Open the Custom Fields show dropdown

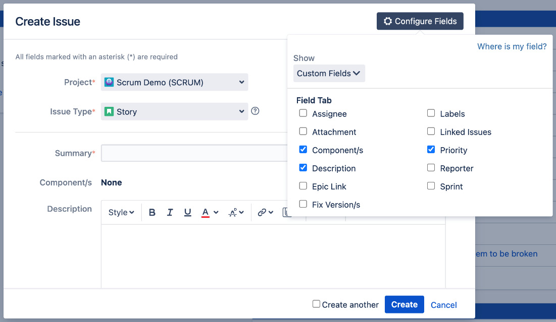click(x=329, y=73)
